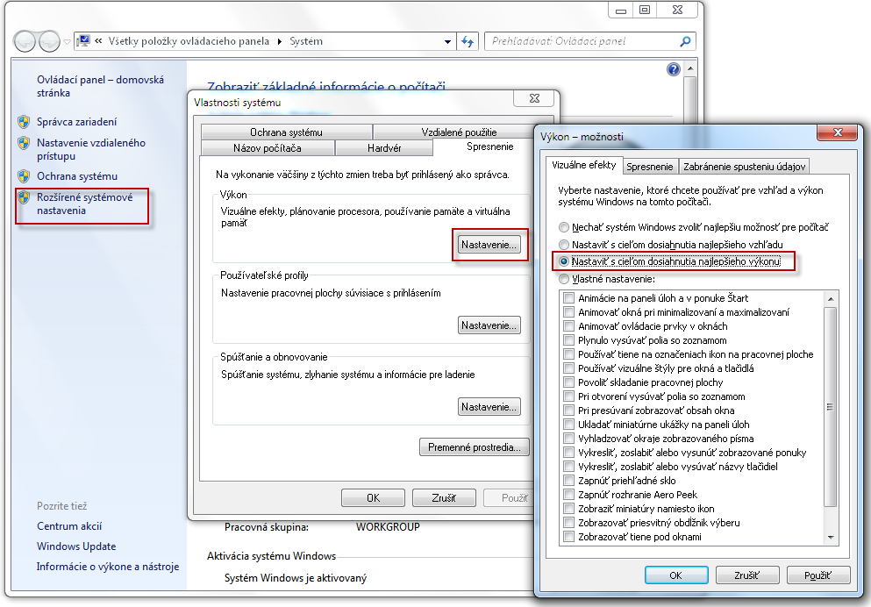Enable 'Animácie na paneli úloh' checkbox

[x=568, y=298]
